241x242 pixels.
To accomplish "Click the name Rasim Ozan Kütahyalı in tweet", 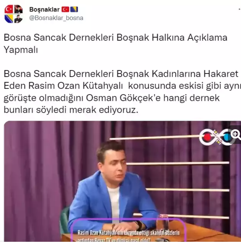I will [76, 86].
